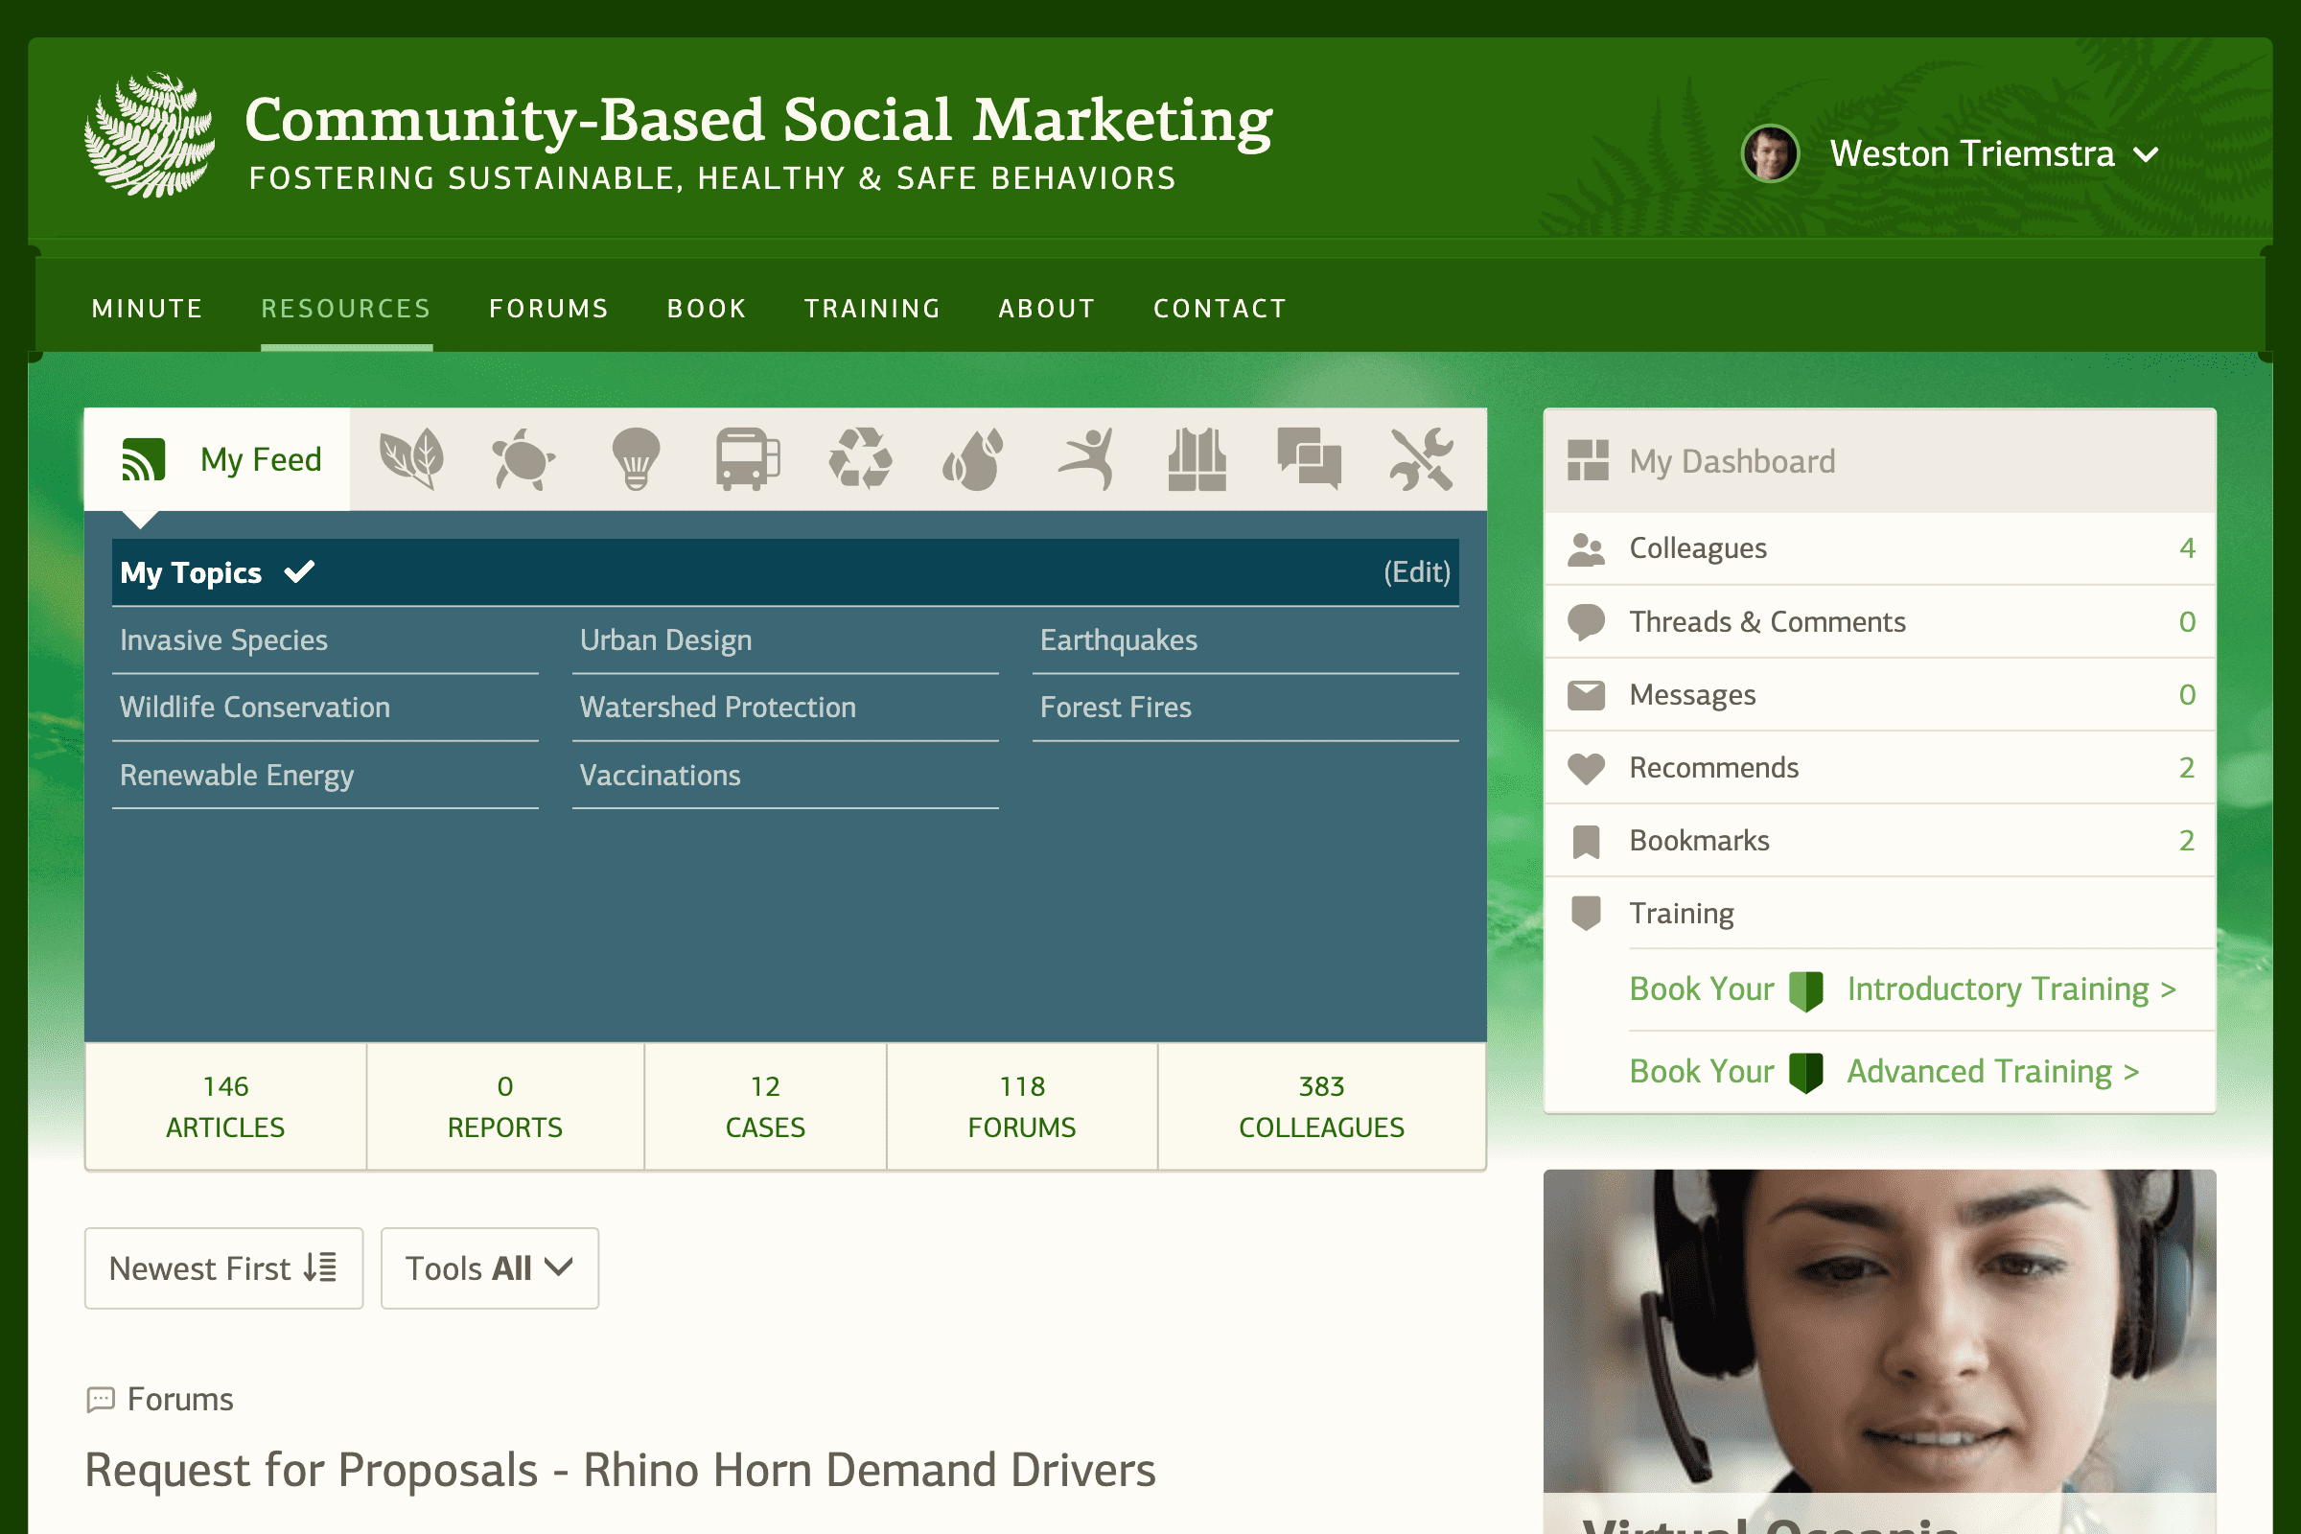
Task: Switch to the FORUMS navigation tab
Action: click(547, 307)
